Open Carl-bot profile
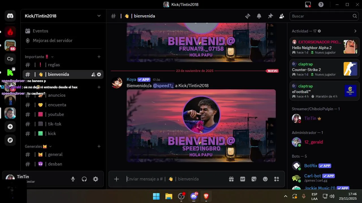Viewport: 362px width, 203px height. pyautogui.click(x=324, y=178)
